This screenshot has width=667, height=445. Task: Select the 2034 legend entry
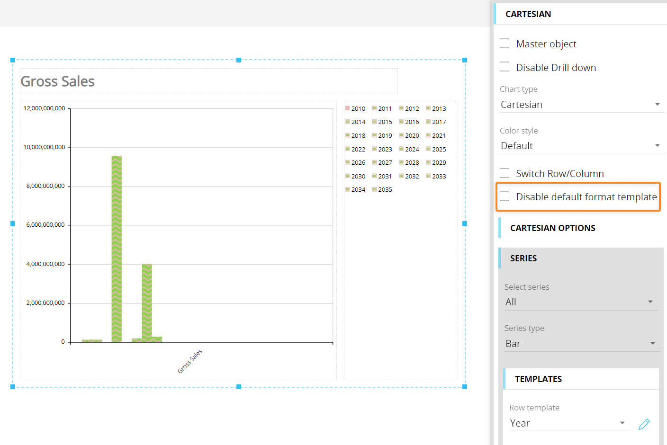356,189
